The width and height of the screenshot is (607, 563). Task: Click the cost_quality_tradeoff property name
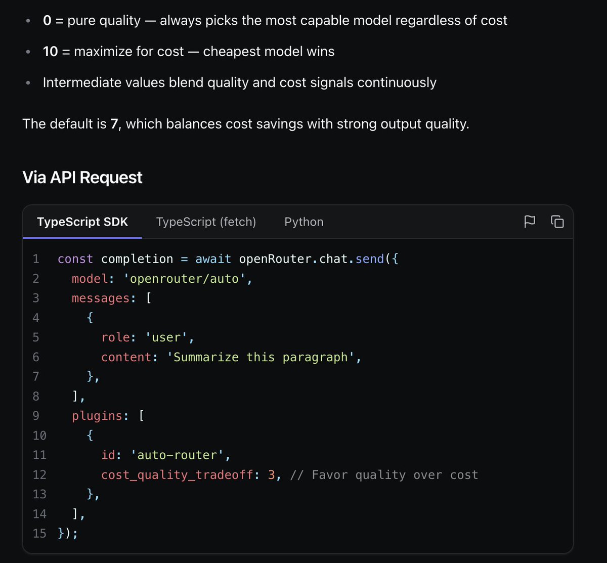(177, 475)
